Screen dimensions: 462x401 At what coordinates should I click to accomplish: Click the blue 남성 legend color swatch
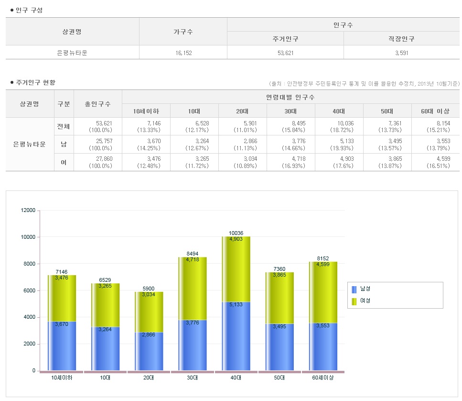(x=354, y=289)
